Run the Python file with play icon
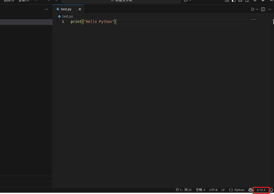 [253, 9]
